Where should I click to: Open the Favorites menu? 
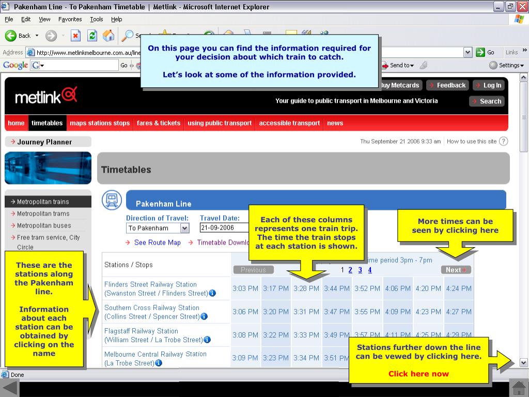click(70, 19)
